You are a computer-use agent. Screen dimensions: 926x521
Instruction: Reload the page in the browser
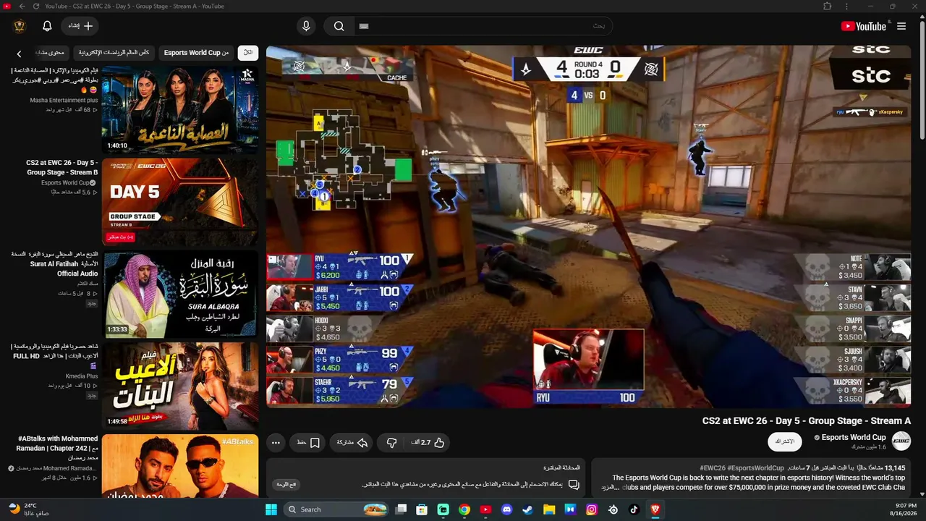pyautogui.click(x=36, y=6)
